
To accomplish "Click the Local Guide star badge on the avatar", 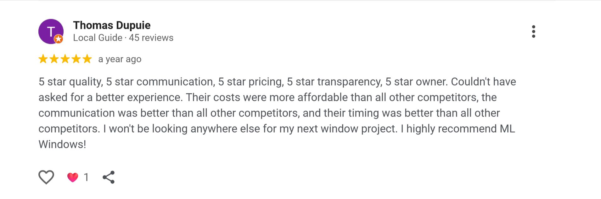I will 58,39.
